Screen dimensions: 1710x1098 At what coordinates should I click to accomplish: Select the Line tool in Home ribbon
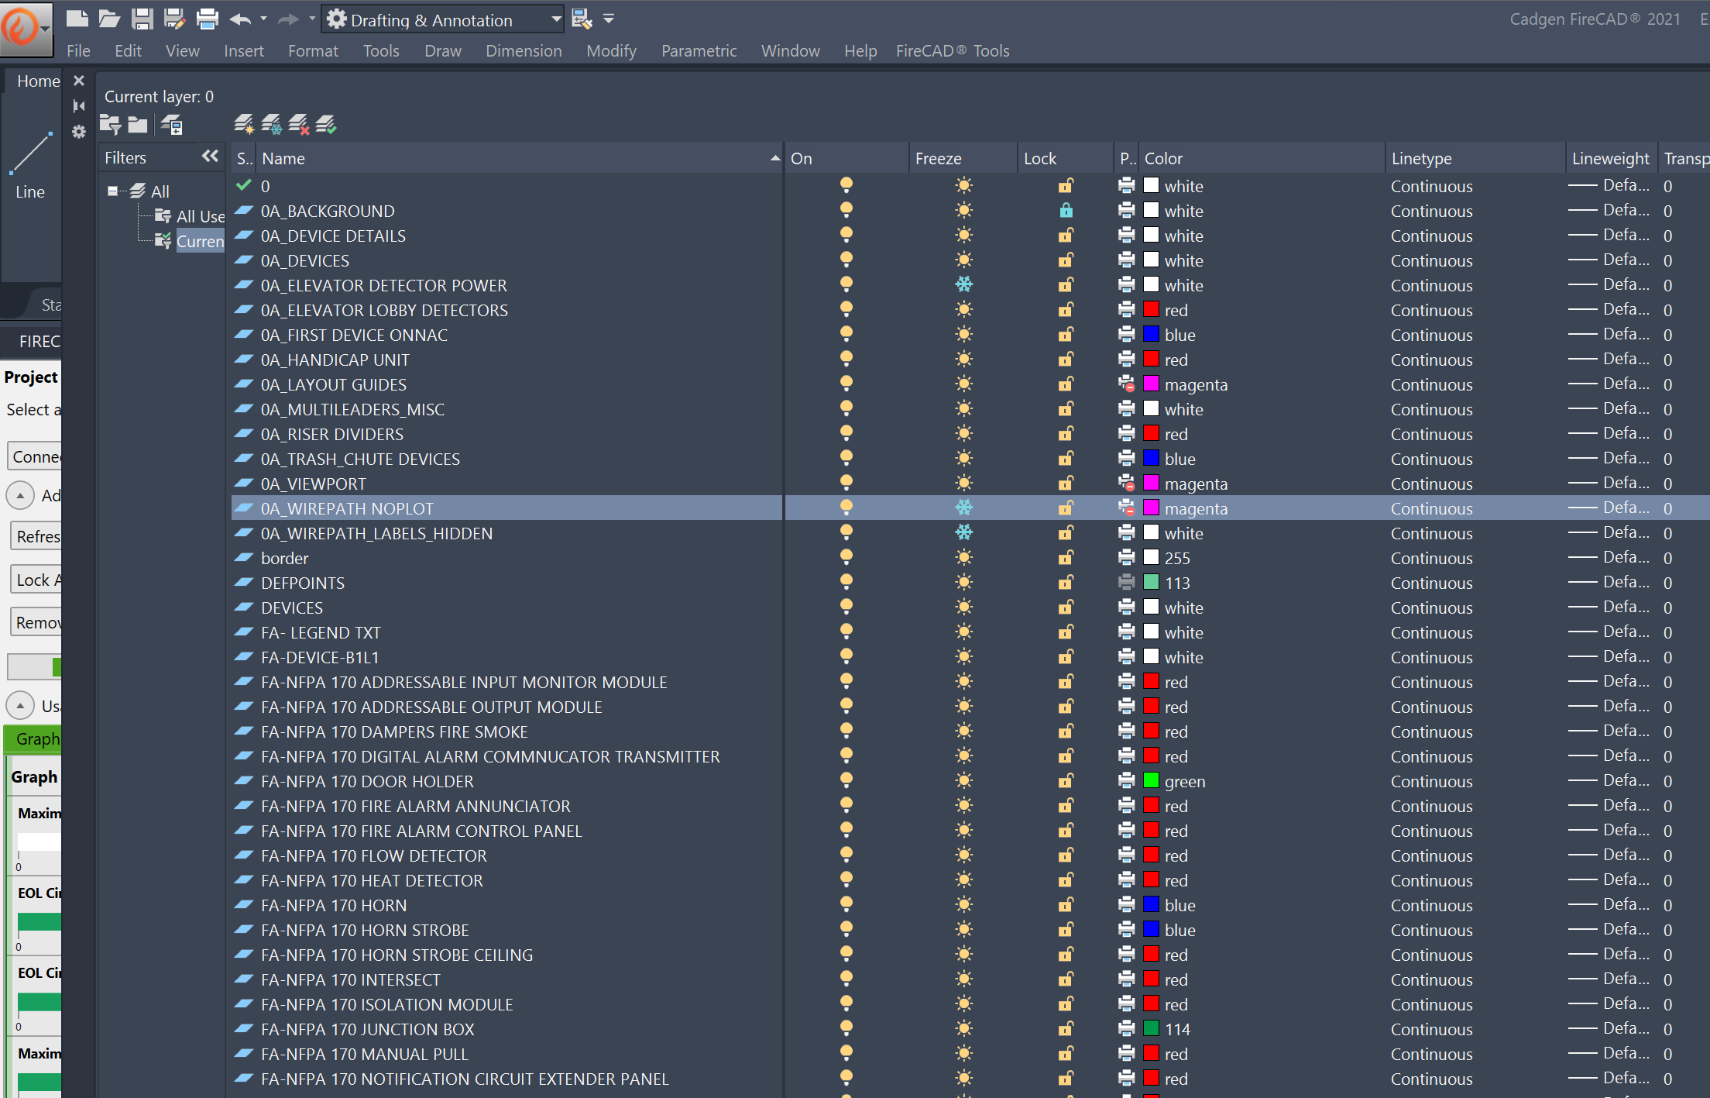pos(31,167)
